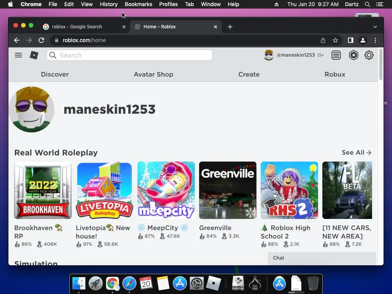Open a new tab with plus button
This screenshot has height=294, width=392.
[230, 27]
